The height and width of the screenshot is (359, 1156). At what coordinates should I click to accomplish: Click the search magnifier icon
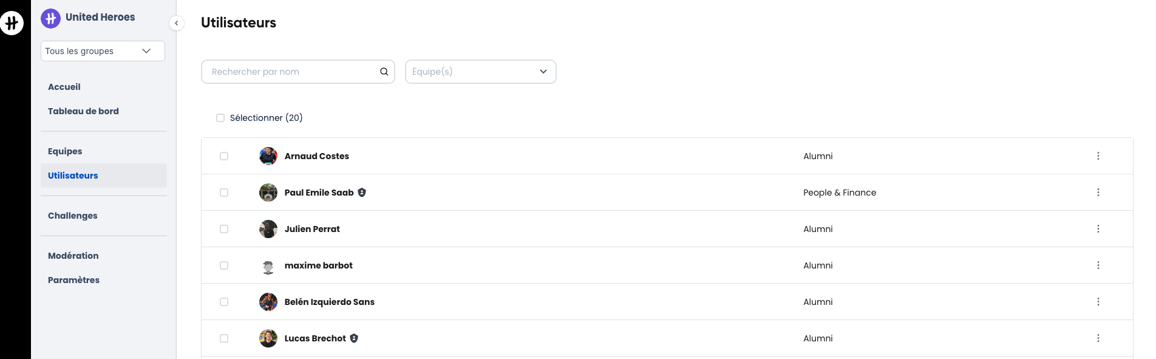pyautogui.click(x=384, y=72)
